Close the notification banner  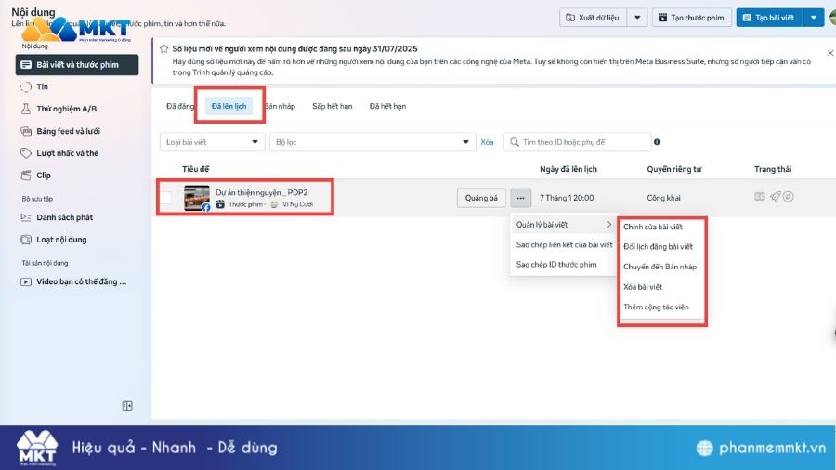(830, 53)
